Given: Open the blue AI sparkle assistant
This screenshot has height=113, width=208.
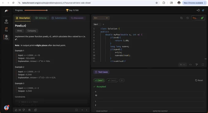Looking at the screenshot, I should click(x=203, y=10).
